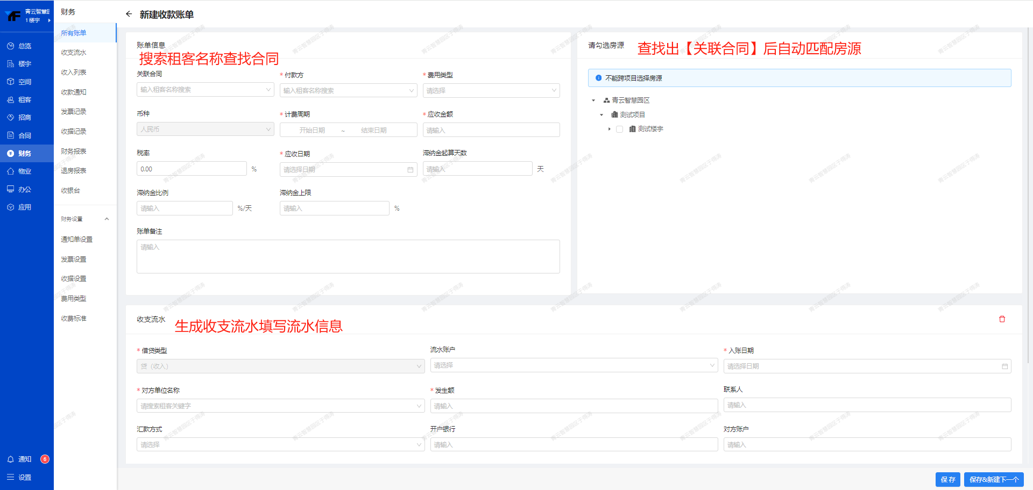This screenshot has width=1033, height=490.
Task: Click the red delete trash icon in 收支流水
Action: pyautogui.click(x=1002, y=319)
